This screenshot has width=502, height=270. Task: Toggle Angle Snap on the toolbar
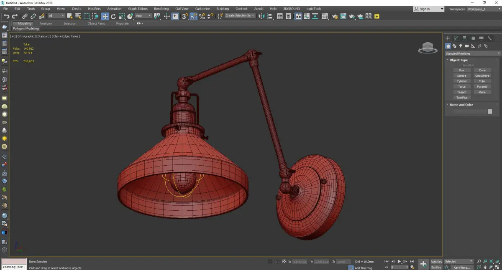(x=194, y=16)
